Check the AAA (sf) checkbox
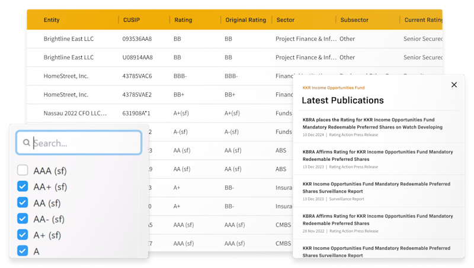This screenshot has width=474, height=268. tap(23, 170)
